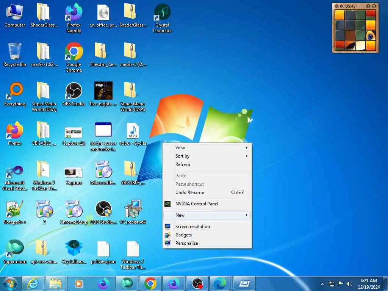Screen dimensions: 388x291
Task: Switch to Google Chrome on the taskbar
Action: click(150, 284)
